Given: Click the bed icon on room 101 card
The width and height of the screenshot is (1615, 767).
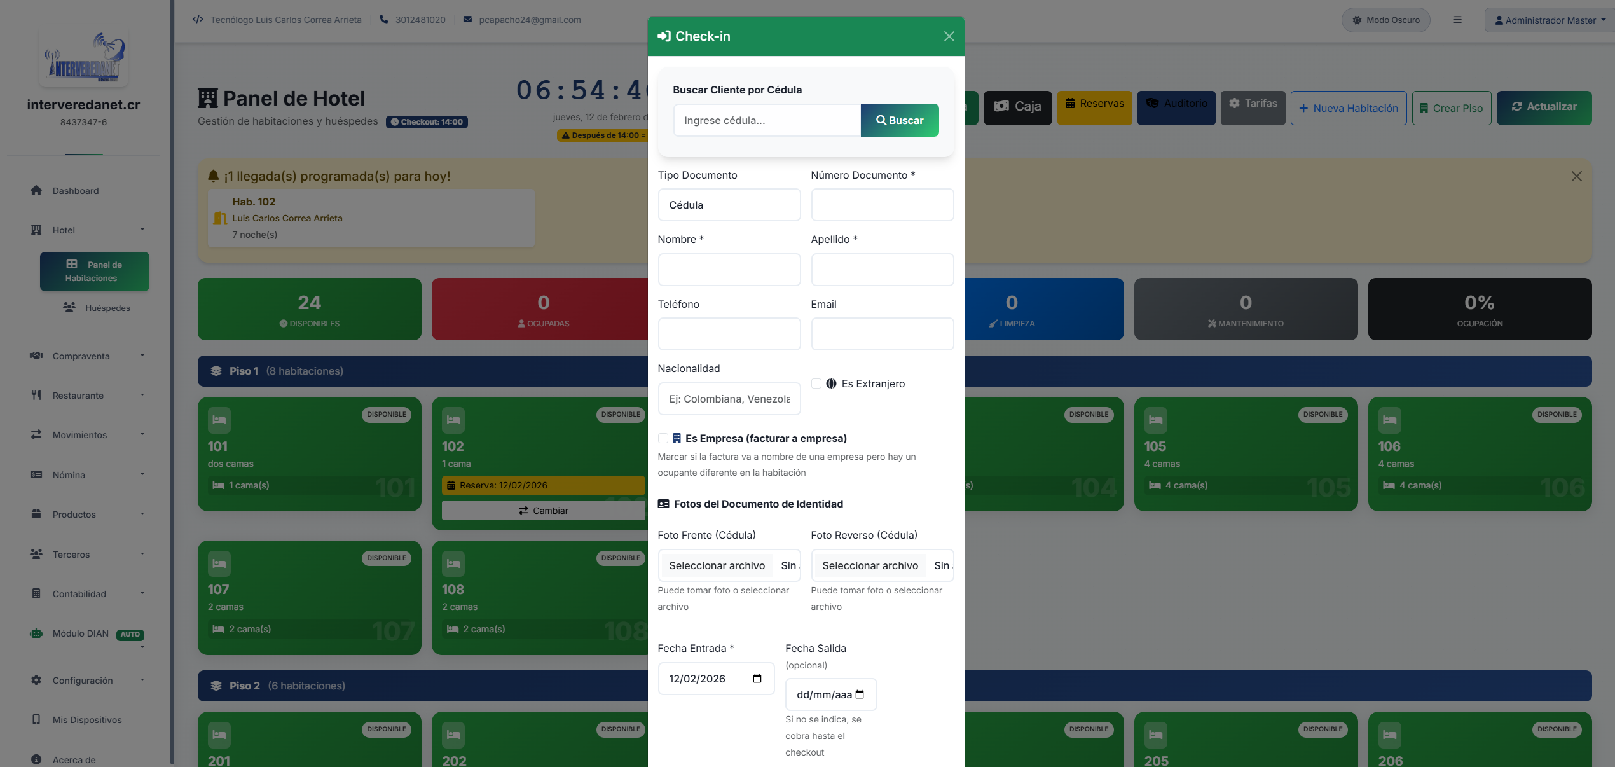Looking at the screenshot, I should coord(219,420).
